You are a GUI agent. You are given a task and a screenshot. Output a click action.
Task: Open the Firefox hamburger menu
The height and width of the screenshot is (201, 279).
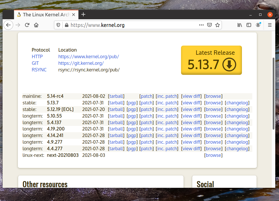[270, 25]
